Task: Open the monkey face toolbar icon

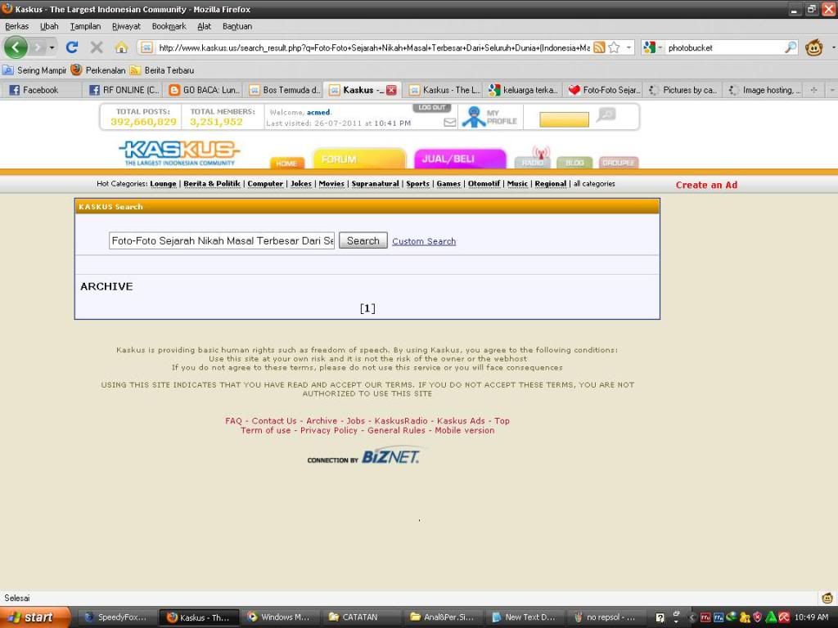Action: click(x=814, y=47)
